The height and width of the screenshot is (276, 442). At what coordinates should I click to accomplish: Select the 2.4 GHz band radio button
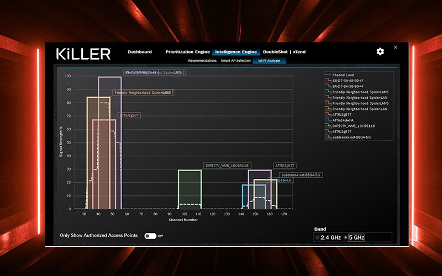tap(317, 237)
